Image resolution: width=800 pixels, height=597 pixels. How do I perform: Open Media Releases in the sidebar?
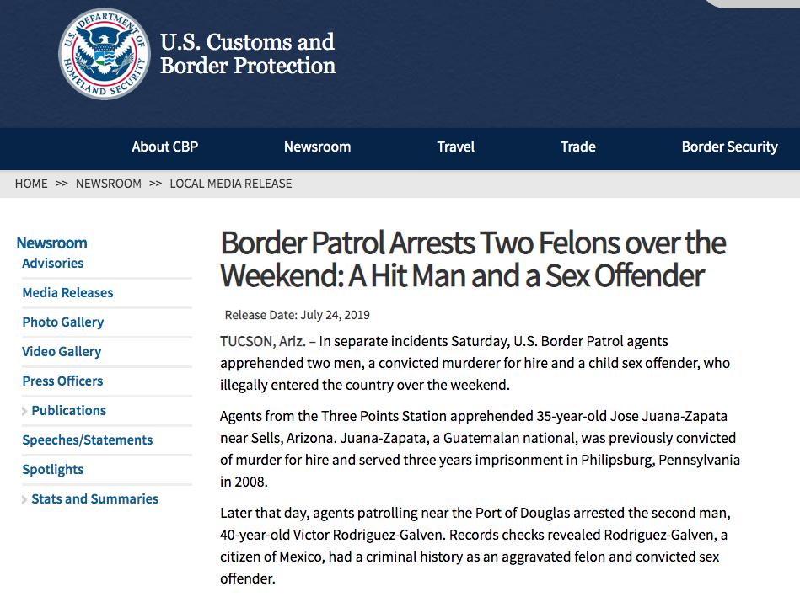pos(67,293)
